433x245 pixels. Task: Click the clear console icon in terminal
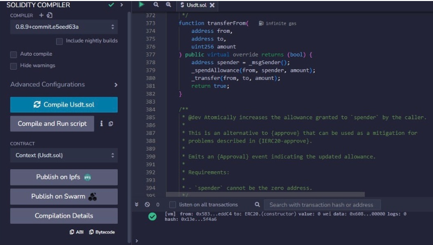point(147,205)
